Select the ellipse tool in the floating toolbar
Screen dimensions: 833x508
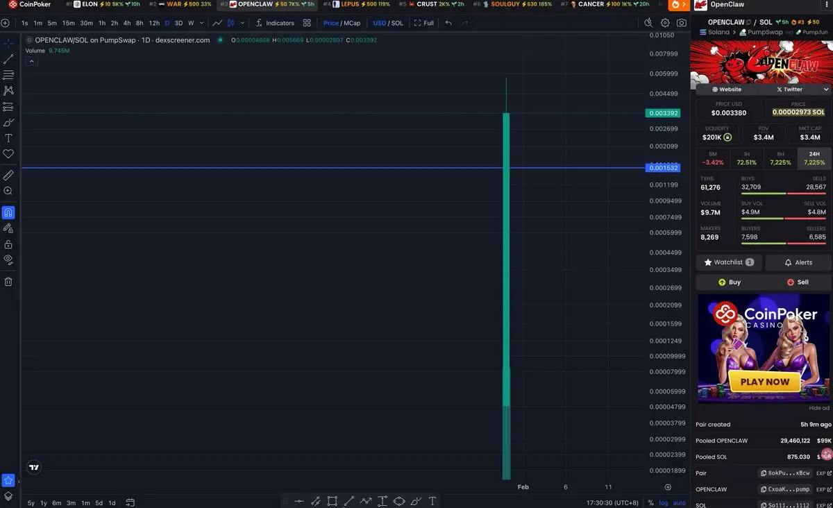pyautogui.click(x=399, y=501)
